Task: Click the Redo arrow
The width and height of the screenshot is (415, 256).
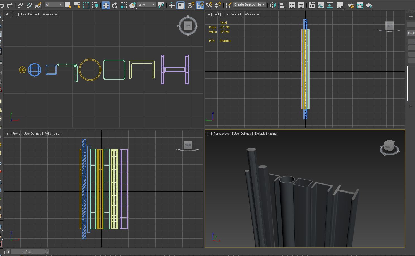Action: (x=10, y=5)
